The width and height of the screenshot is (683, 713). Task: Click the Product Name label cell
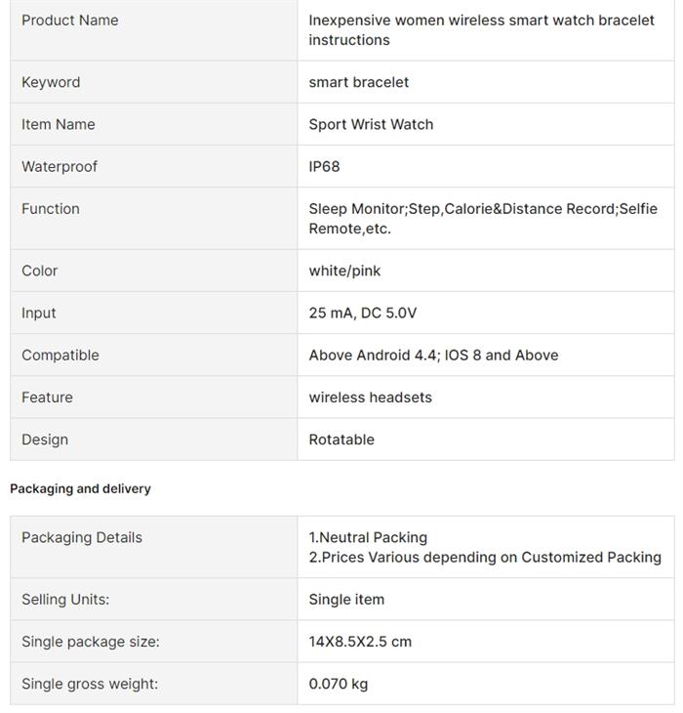click(x=70, y=21)
